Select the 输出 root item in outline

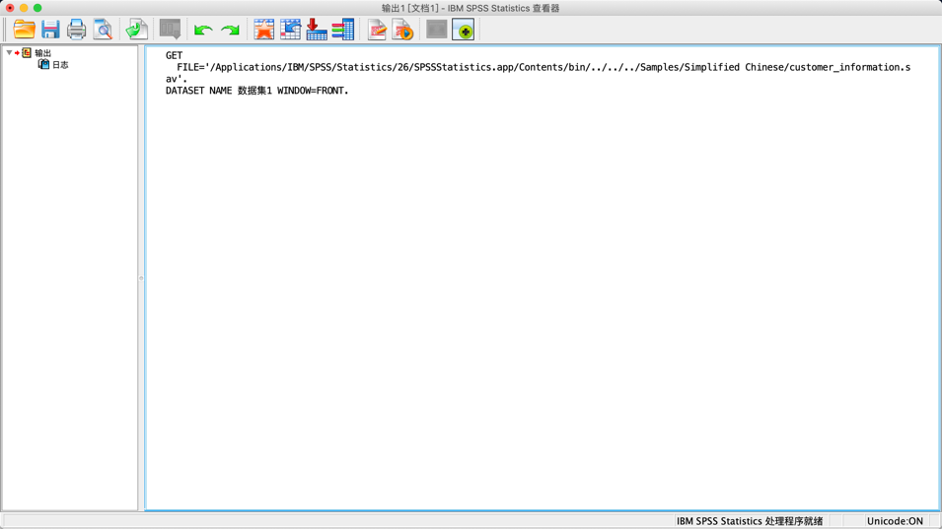pos(42,53)
